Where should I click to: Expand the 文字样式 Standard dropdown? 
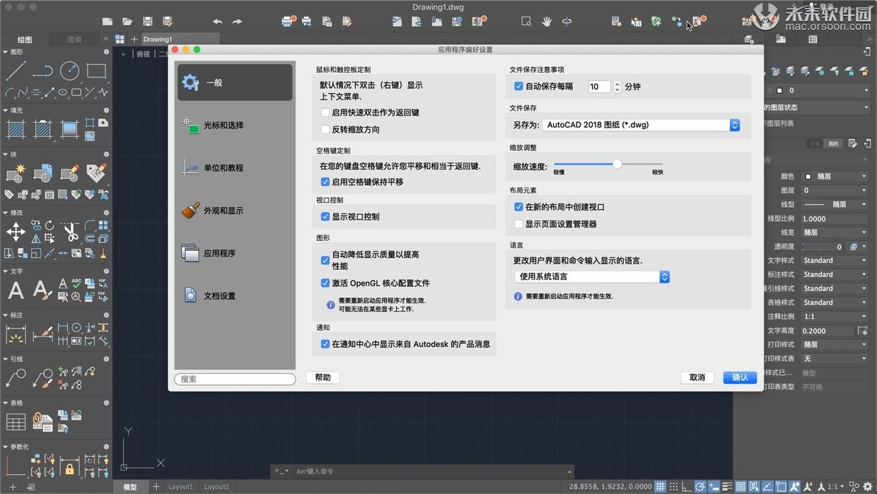click(834, 261)
